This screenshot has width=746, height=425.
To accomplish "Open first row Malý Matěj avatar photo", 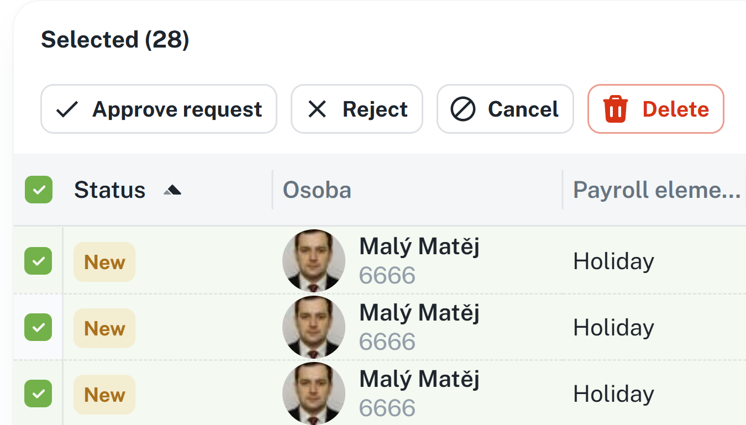I will click(x=314, y=261).
